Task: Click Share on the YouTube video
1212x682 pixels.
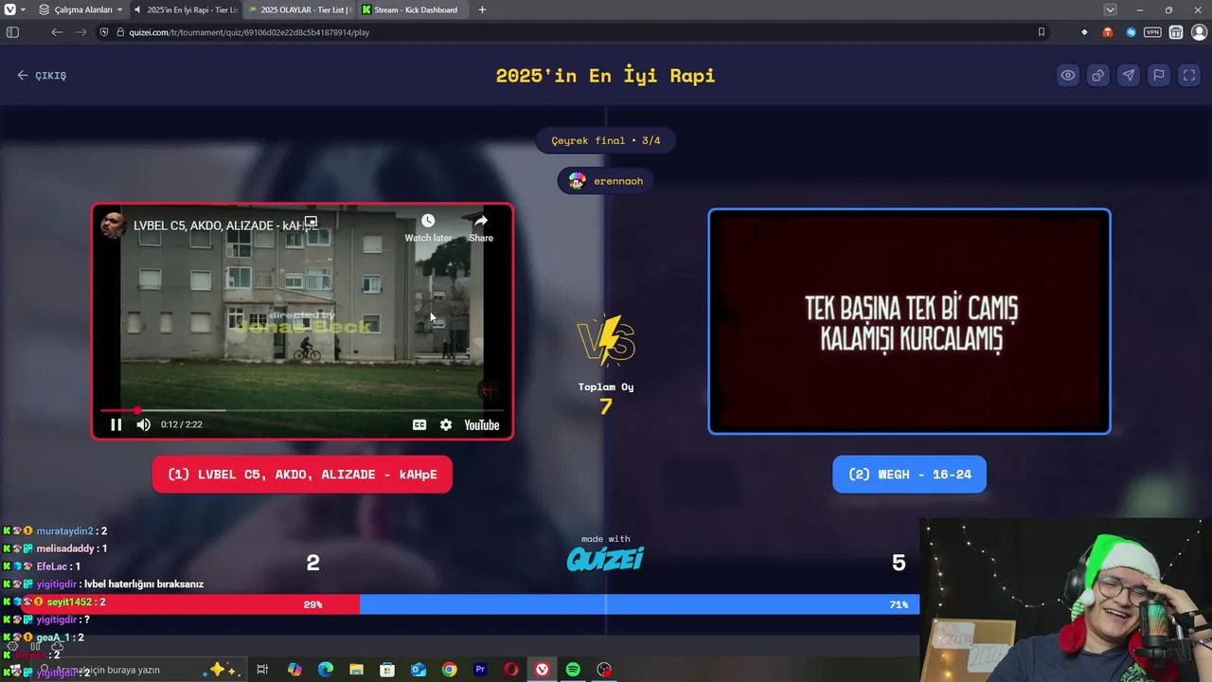Action: click(481, 227)
